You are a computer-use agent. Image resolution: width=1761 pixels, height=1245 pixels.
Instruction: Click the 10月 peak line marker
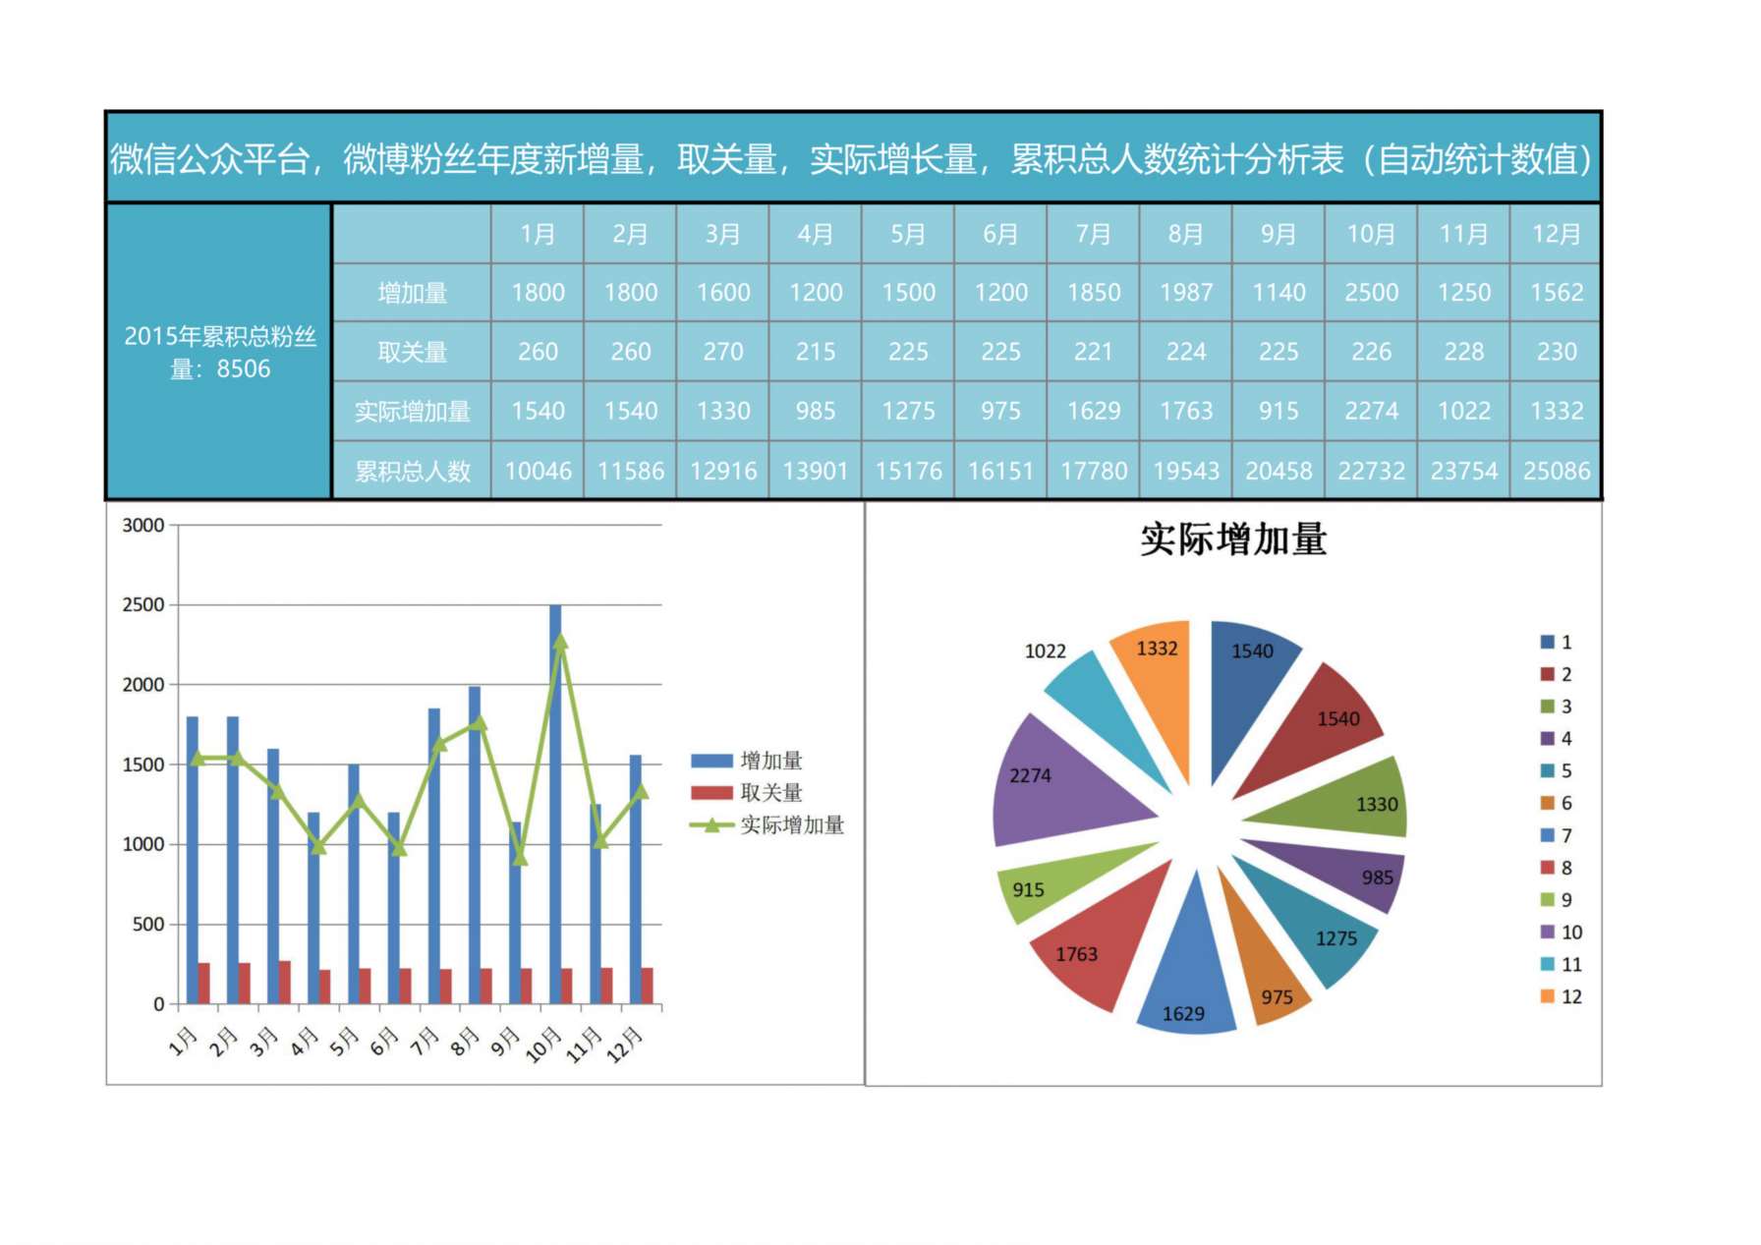tap(561, 643)
